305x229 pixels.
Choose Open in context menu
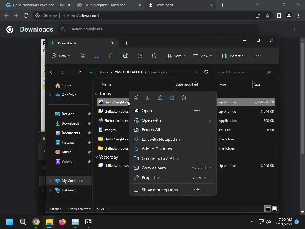[x=173, y=111]
